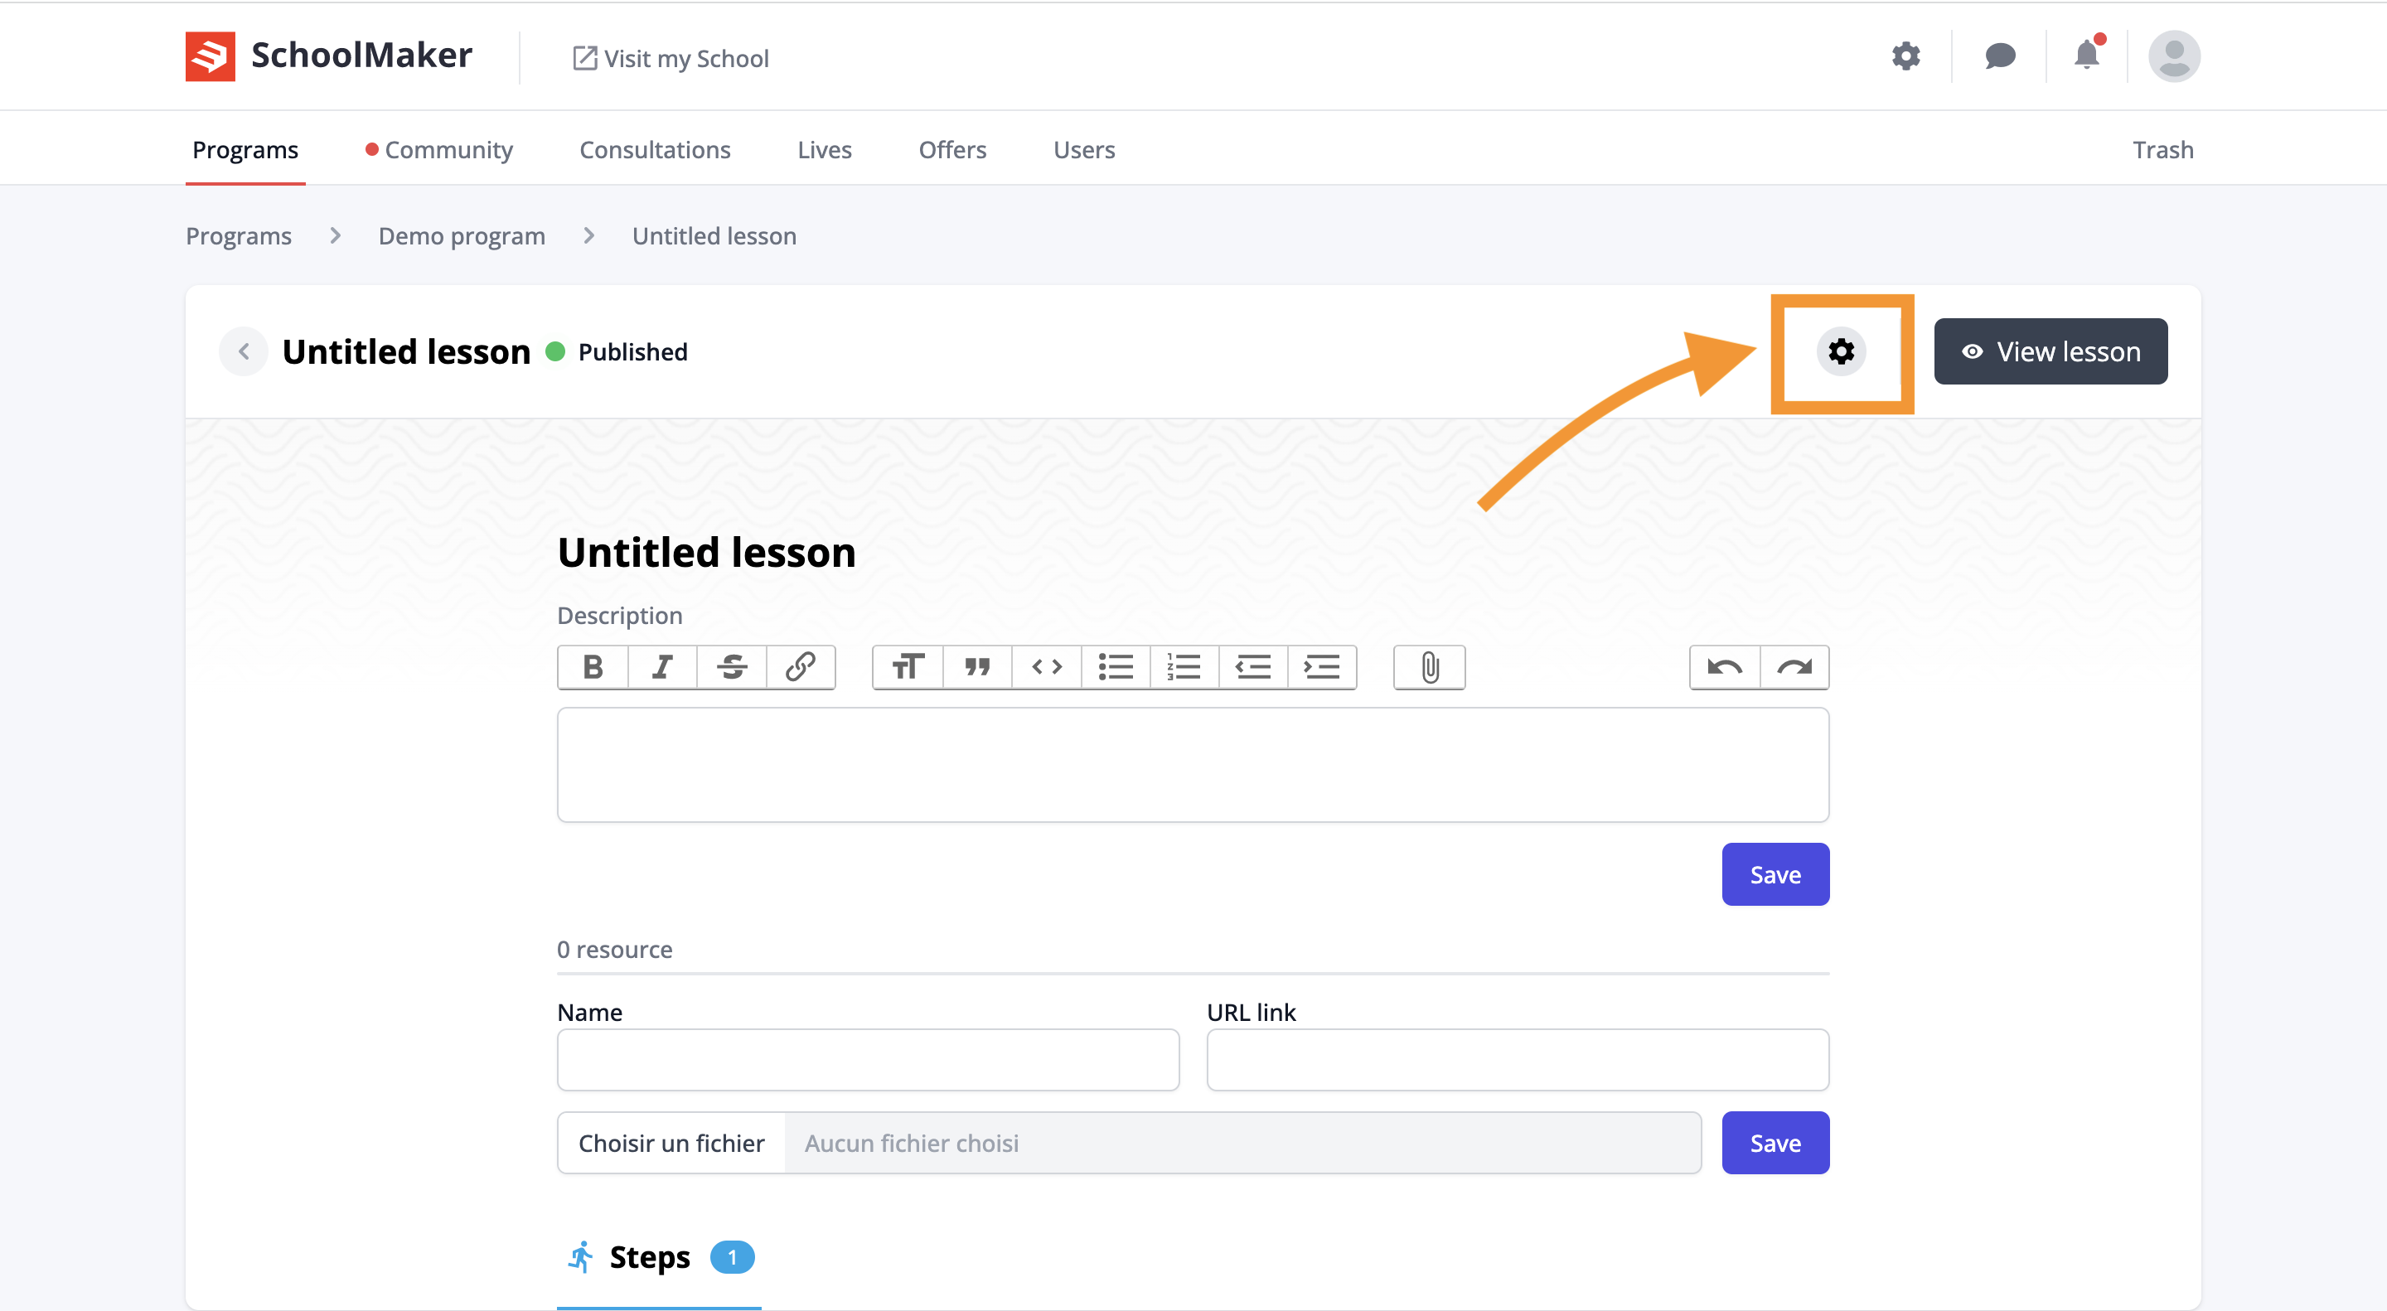The image size is (2387, 1311).
Task: Open the Programs tab
Action: pos(245,149)
